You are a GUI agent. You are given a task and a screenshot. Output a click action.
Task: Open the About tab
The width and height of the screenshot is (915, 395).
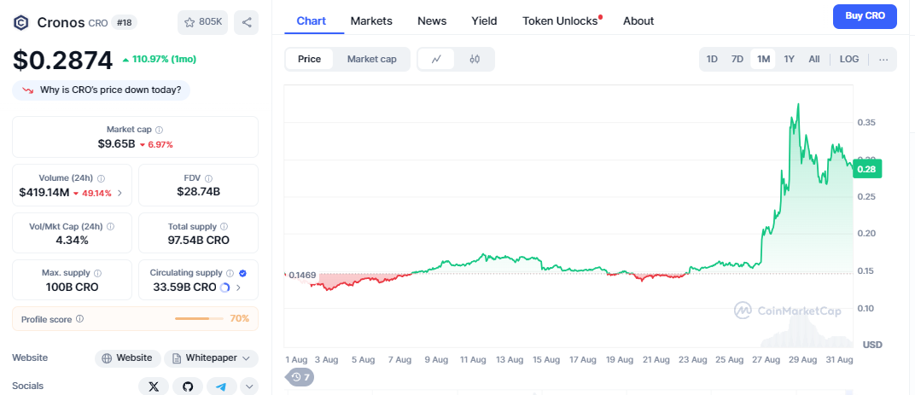click(x=638, y=21)
